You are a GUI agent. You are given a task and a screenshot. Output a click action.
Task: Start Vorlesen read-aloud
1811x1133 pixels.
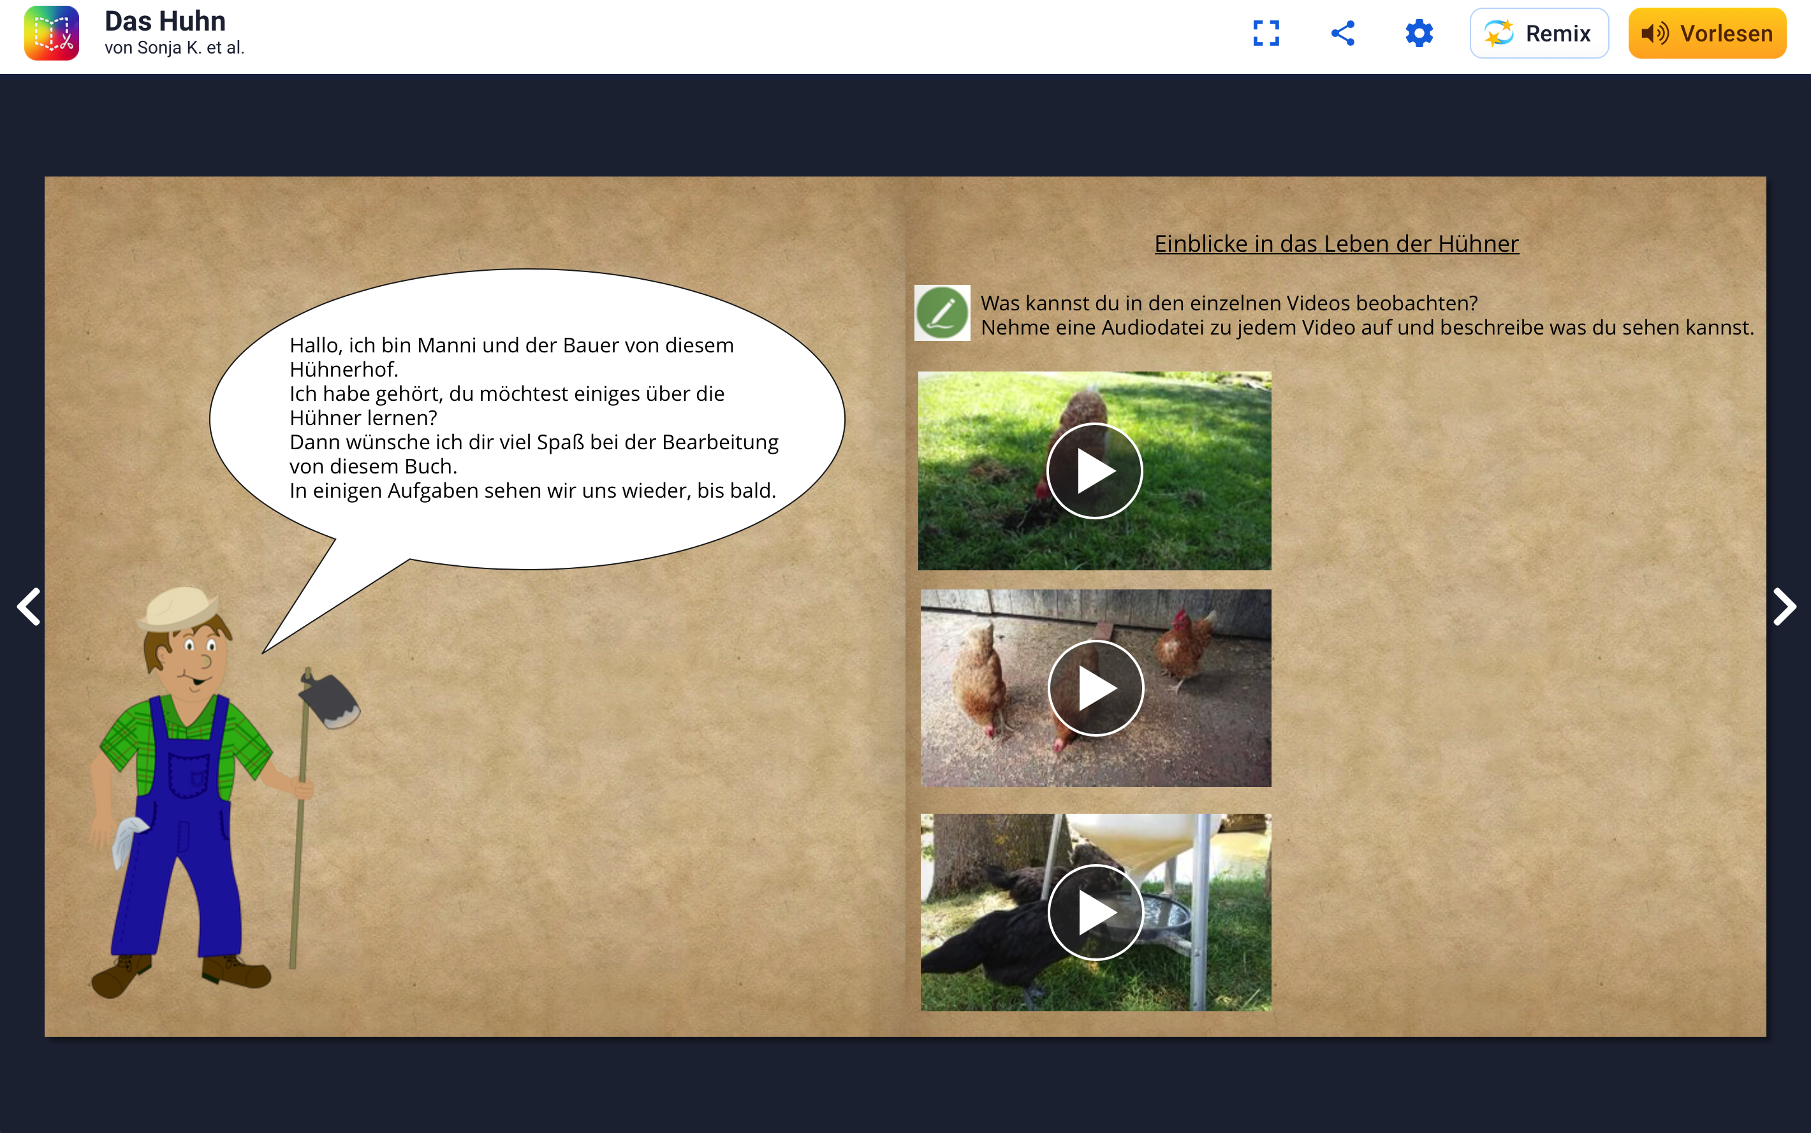click(x=1707, y=33)
